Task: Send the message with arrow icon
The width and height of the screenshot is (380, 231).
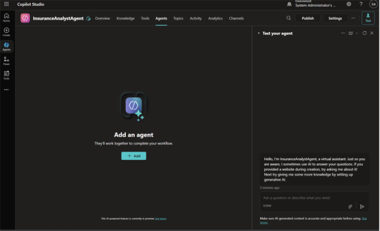Action: [x=362, y=207]
